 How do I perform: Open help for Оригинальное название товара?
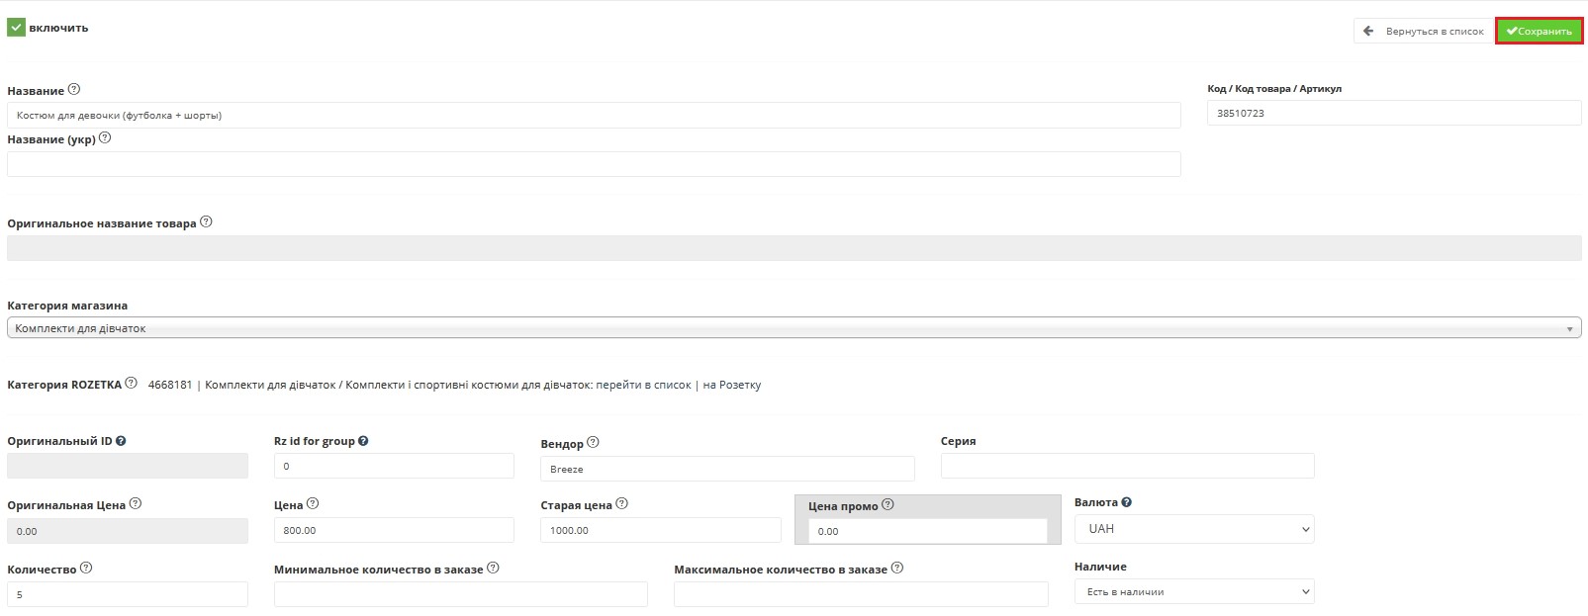pos(206,221)
